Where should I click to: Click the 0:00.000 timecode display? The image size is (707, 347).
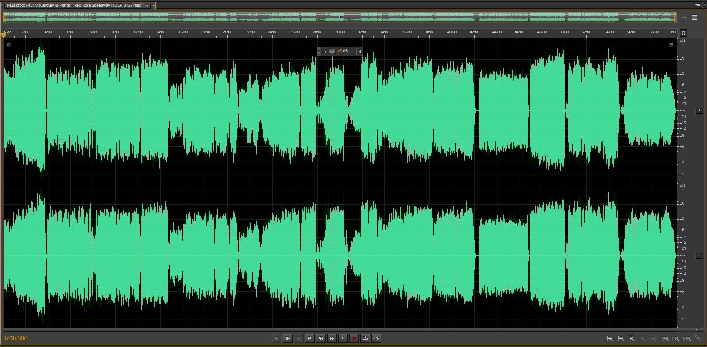(x=16, y=338)
